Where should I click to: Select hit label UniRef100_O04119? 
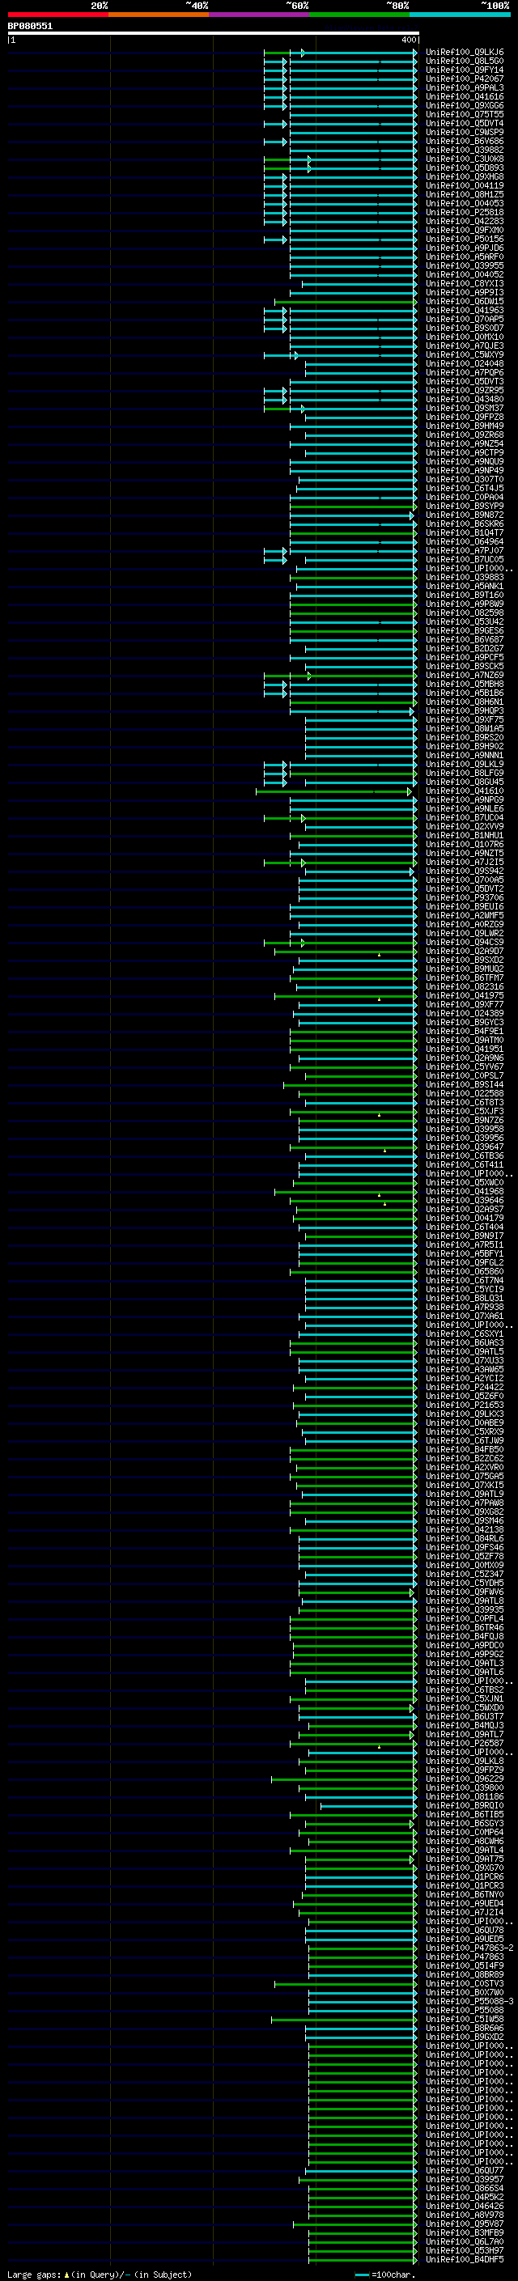tap(465, 186)
